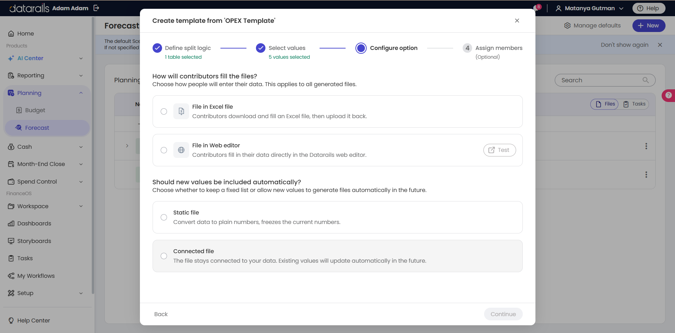The height and width of the screenshot is (333, 675).
Task: Click the search magnifier icon
Action: [x=645, y=80]
